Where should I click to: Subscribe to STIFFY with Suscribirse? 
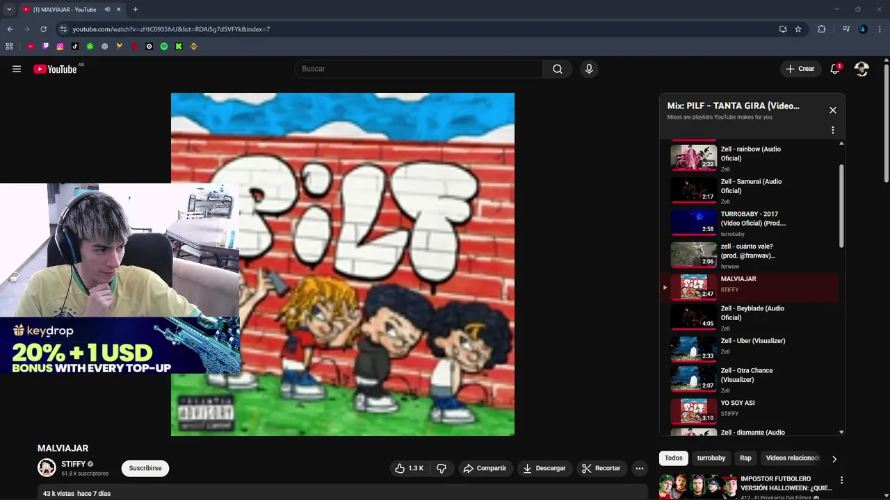[x=145, y=468]
